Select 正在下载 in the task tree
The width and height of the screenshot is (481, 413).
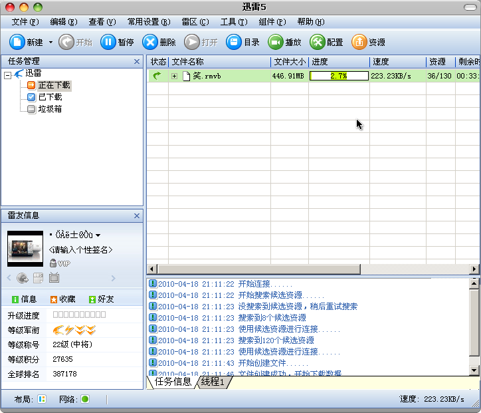(54, 85)
